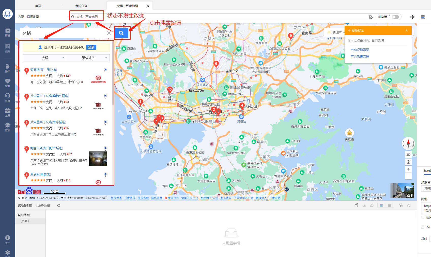Click 查看采集流程 link
The image size is (431, 257).
tap(360, 57)
